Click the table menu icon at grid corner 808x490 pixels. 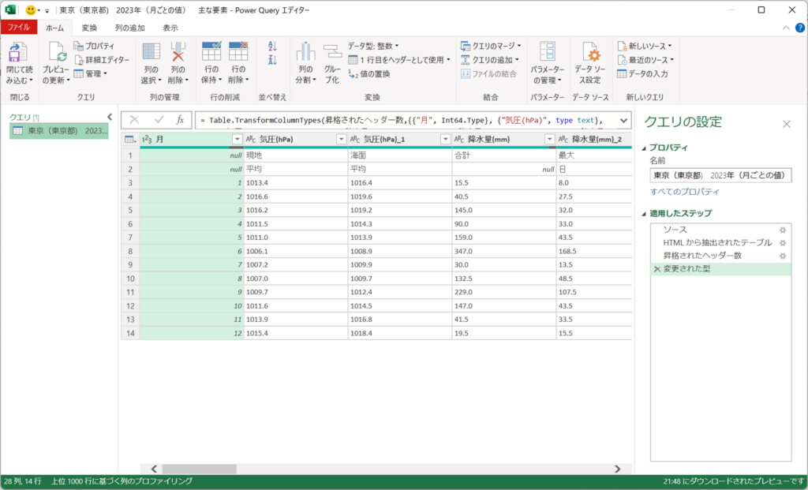click(130, 139)
